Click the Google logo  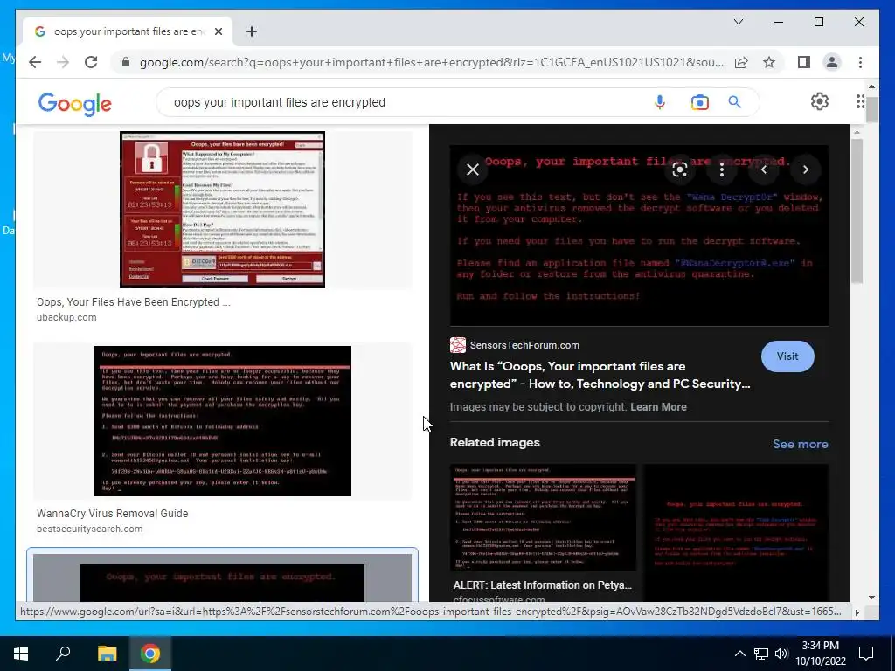pos(75,104)
